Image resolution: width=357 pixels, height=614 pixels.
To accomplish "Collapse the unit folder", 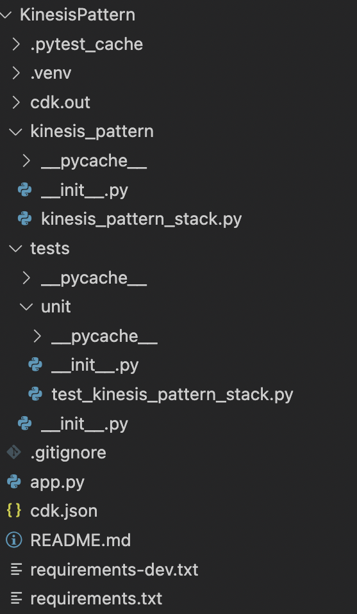I will 26,307.
